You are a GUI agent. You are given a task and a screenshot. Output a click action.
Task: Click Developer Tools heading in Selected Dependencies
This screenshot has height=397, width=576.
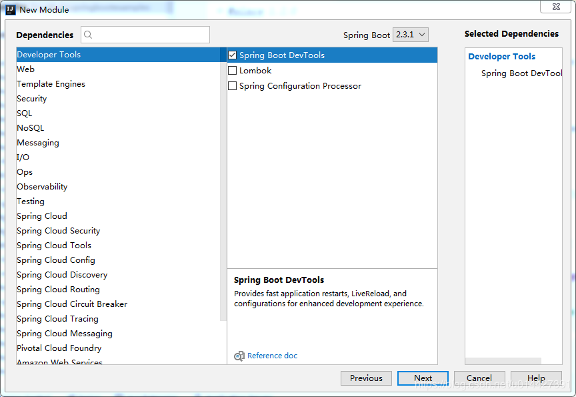(501, 56)
